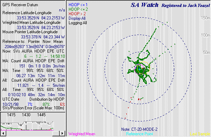Click the Reference Point legend label
211x137 pixels.
coord(140,134)
